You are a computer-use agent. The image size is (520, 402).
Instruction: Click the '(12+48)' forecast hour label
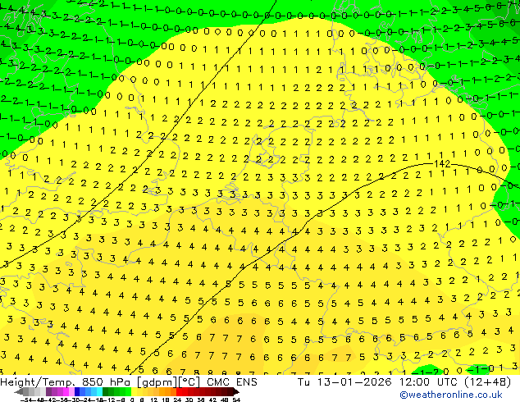coord(487,382)
